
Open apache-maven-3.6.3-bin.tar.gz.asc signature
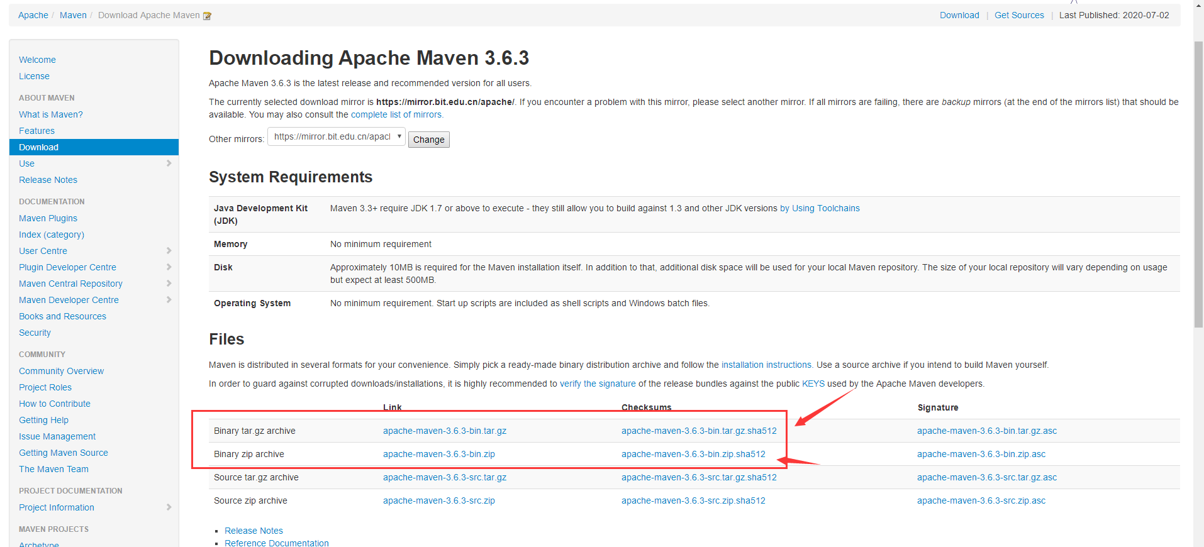coord(987,431)
